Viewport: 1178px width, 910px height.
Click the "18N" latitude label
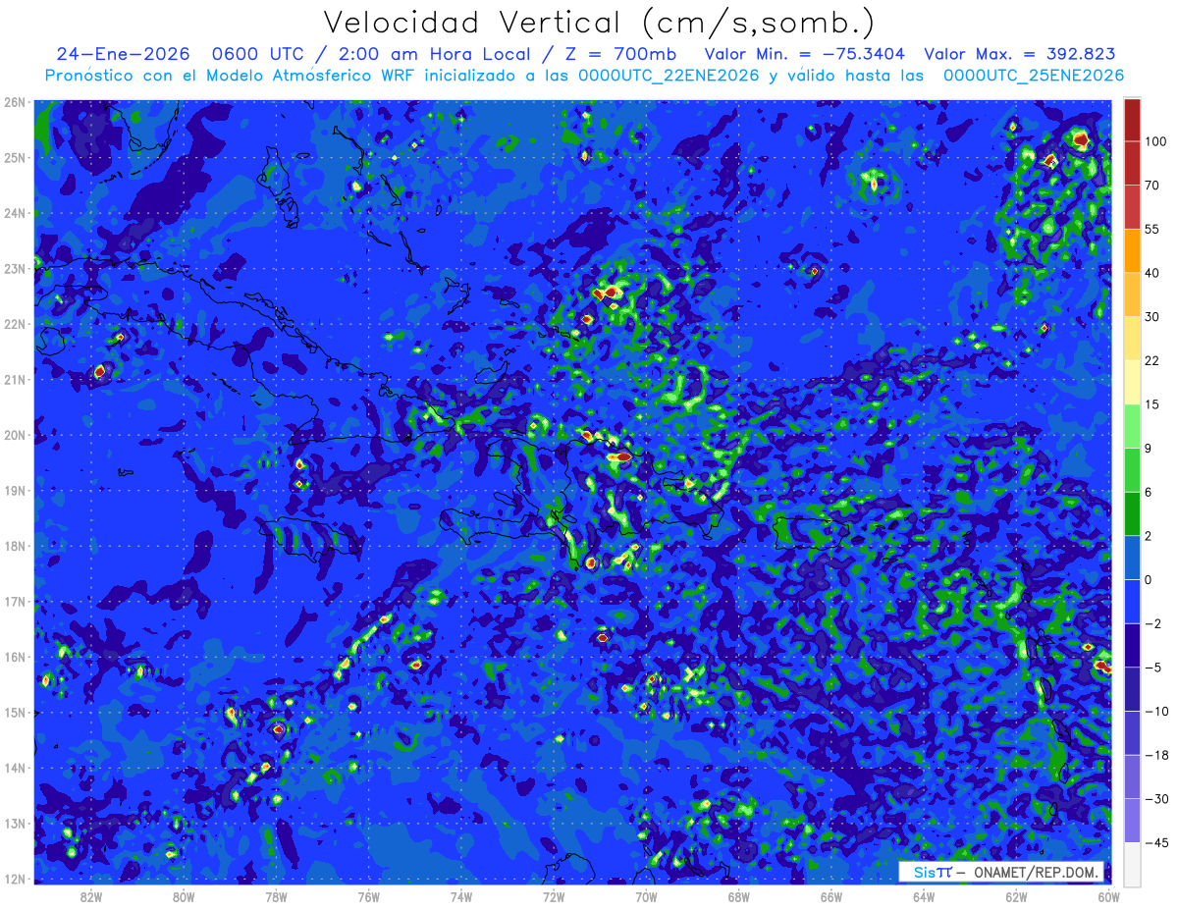[x=15, y=546]
